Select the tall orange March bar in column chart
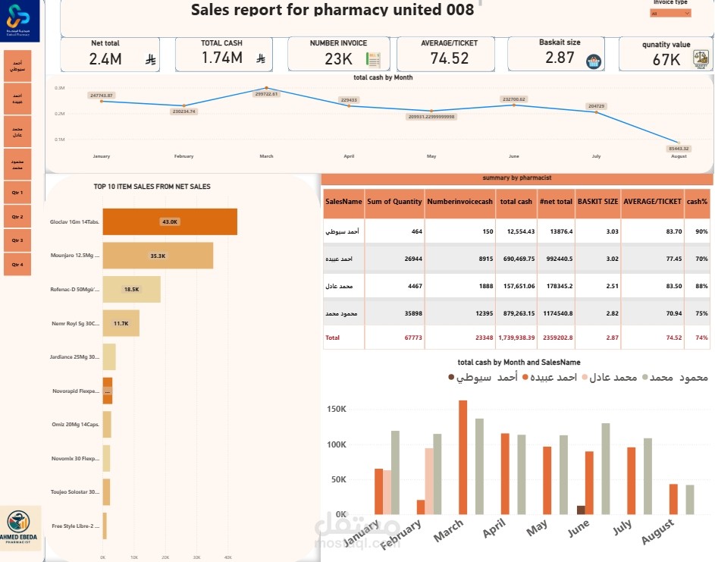The height and width of the screenshot is (562, 715). pyautogui.click(x=463, y=457)
